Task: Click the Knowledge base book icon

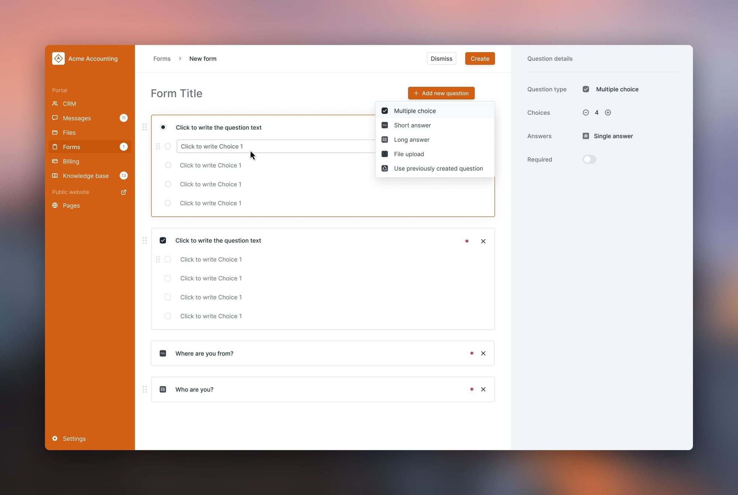Action: 55,176
